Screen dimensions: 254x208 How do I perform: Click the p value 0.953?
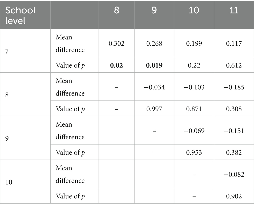click(x=194, y=152)
